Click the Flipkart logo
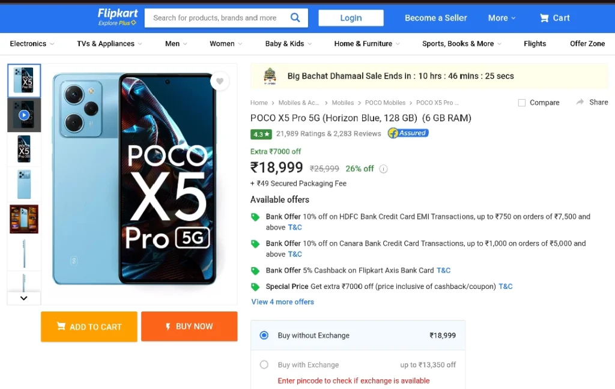 coord(117,17)
